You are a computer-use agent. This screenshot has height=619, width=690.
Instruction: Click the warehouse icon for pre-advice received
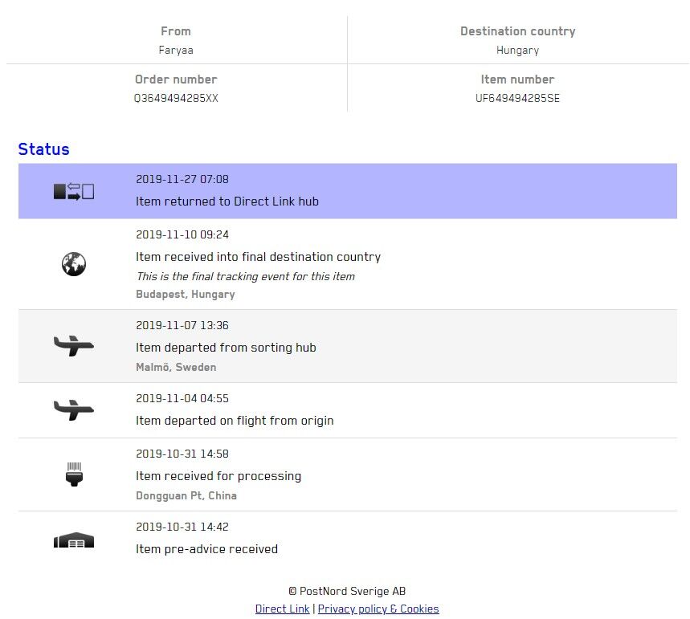pos(74,540)
